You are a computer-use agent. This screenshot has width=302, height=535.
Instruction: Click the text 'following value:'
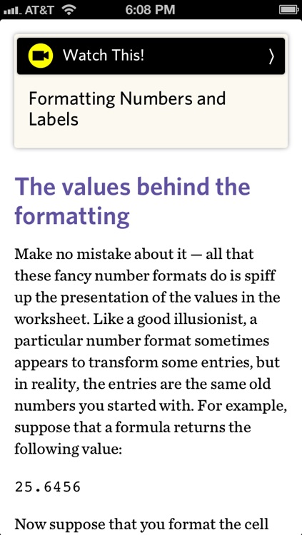[68, 449]
